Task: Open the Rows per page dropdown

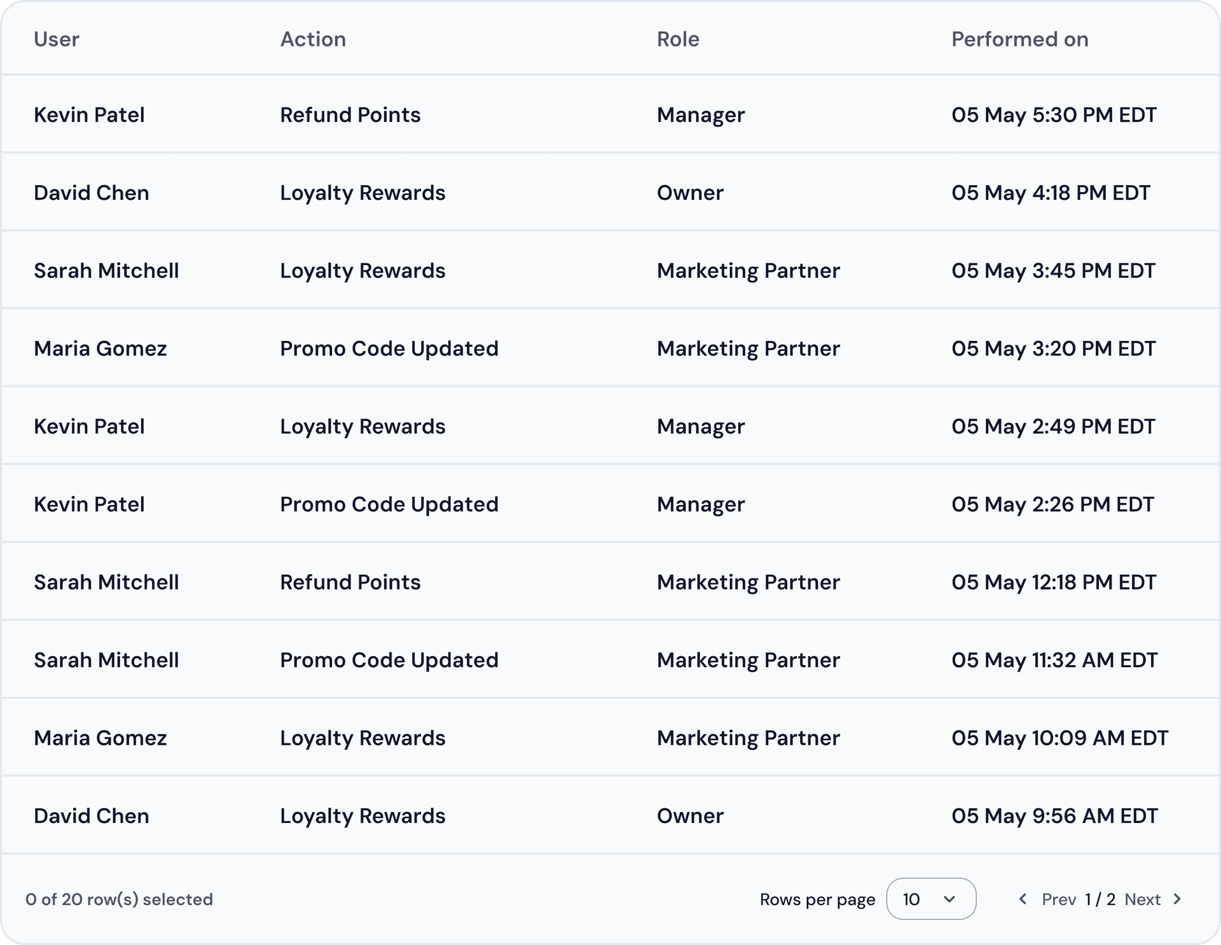Action: tap(931, 899)
